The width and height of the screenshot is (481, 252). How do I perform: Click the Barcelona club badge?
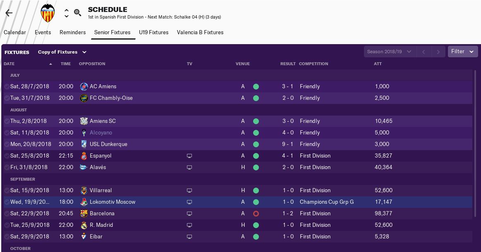point(84,214)
